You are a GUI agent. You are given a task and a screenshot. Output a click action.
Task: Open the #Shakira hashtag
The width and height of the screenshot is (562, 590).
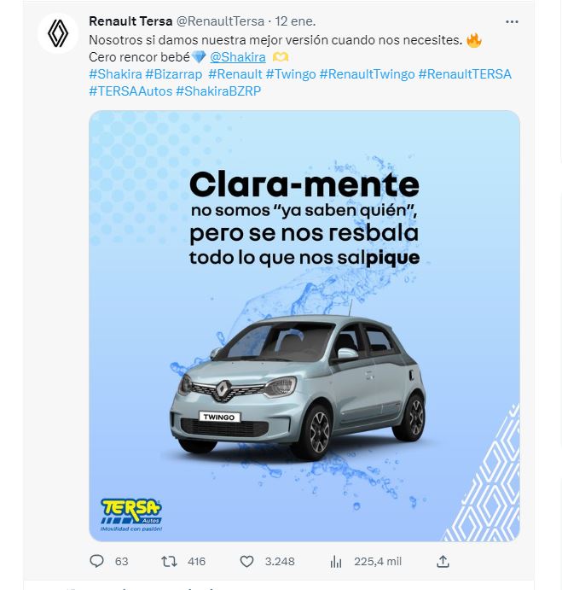(115, 74)
